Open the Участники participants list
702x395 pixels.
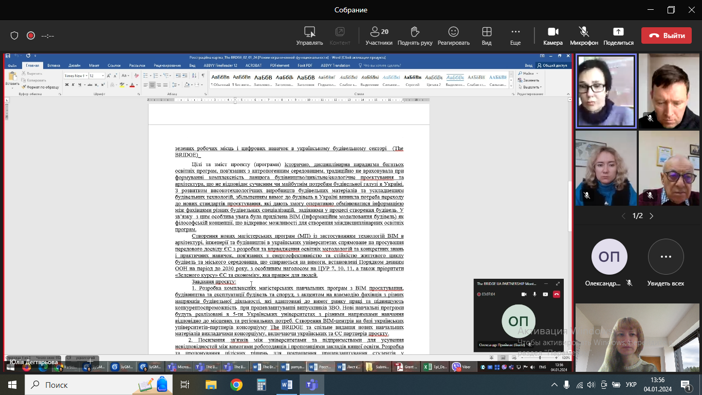pos(379,35)
